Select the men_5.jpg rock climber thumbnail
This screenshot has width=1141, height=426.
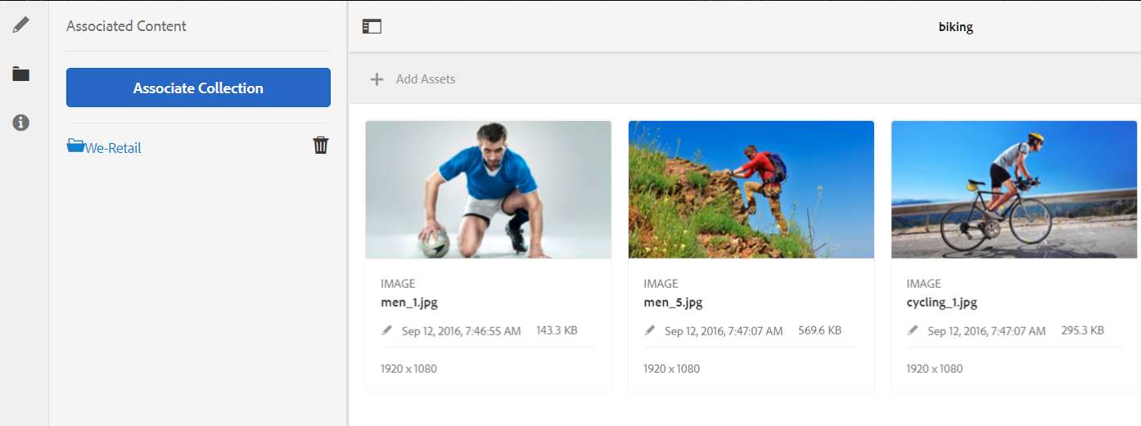(x=751, y=190)
